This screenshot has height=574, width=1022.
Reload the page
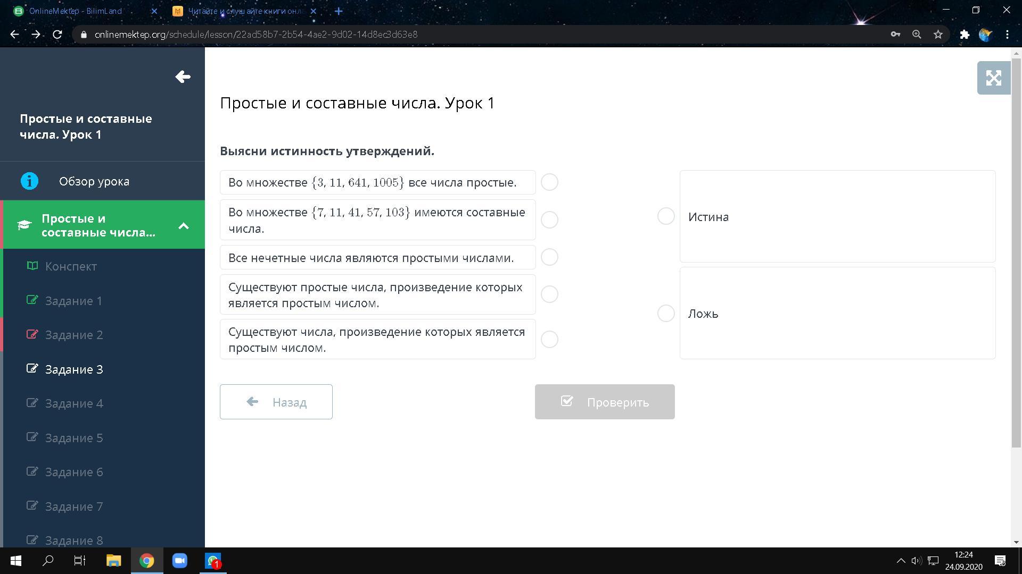click(57, 35)
